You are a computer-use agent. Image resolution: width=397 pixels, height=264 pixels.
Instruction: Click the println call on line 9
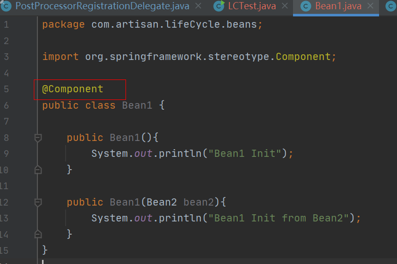180,154
